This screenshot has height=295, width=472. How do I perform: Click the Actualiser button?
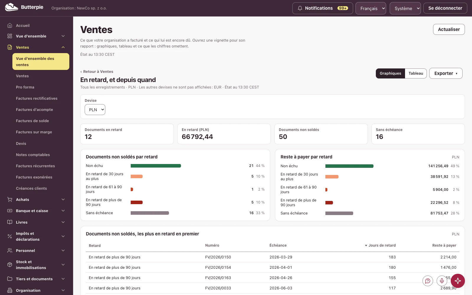pyautogui.click(x=449, y=29)
